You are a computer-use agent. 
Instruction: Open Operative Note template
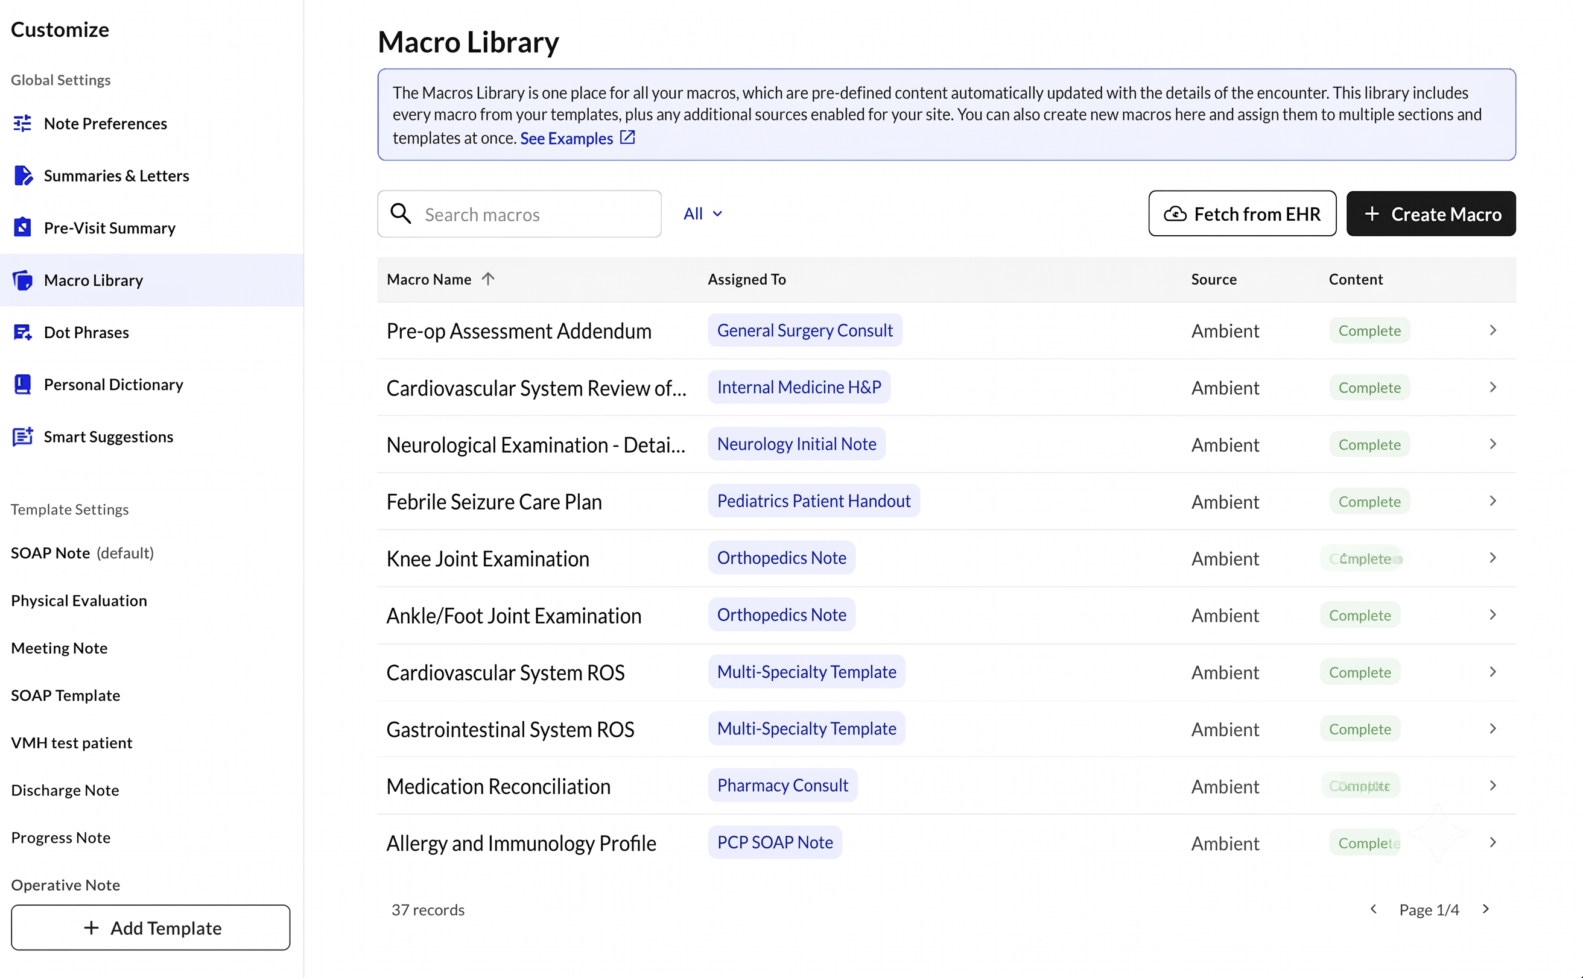(x=65, y=885)
